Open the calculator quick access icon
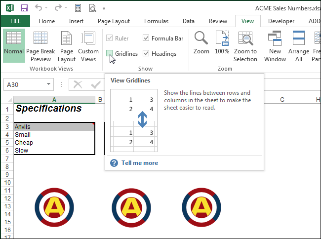Screen dimensions: 321x239 click(x=78, y=8)
